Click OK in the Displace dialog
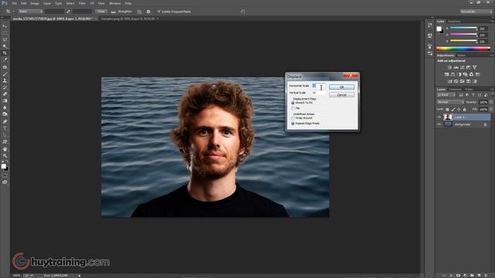The width and height of the screenshot is (495, 278). pos(342,86)
